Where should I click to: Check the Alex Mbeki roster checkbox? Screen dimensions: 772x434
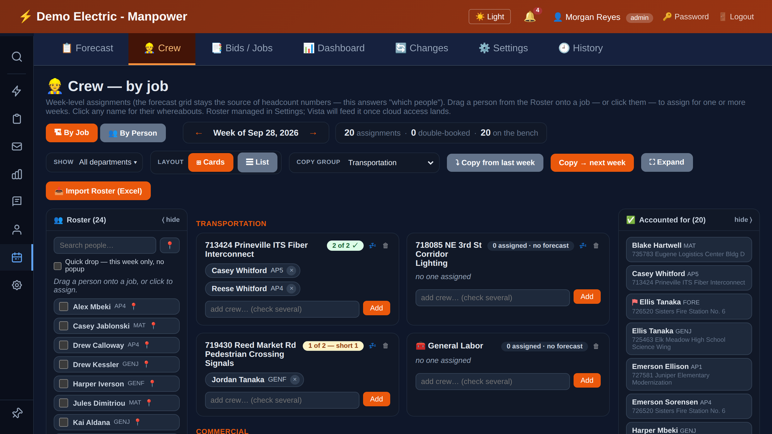pyautogui.click(x=64, y=306)
